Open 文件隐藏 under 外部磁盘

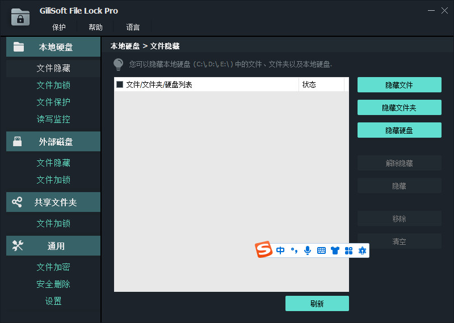pyautogui.click(x=53, y=163)
